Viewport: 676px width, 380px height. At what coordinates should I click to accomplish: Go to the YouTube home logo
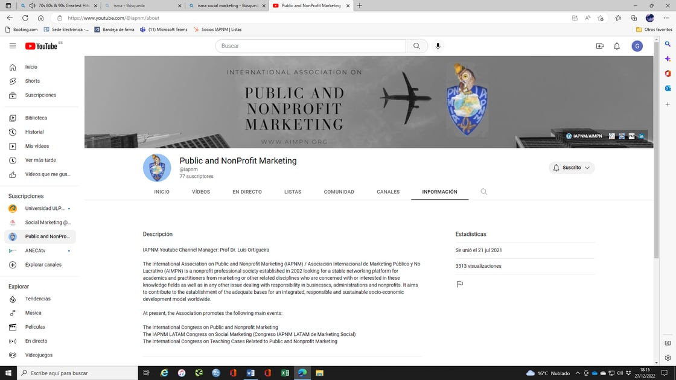(42, 46)
